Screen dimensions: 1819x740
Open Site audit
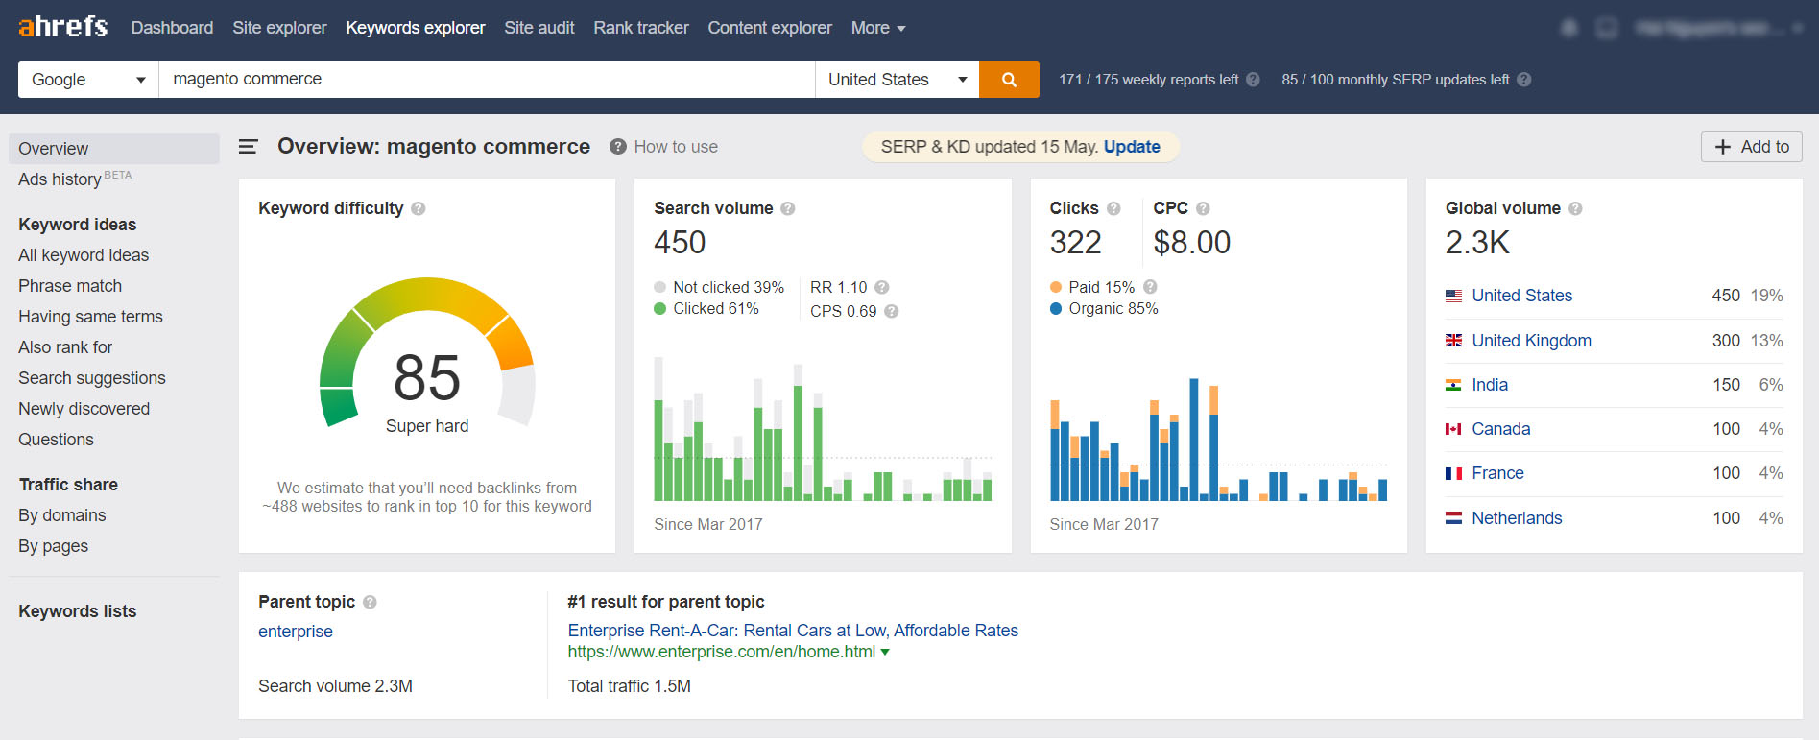[539, 28]
